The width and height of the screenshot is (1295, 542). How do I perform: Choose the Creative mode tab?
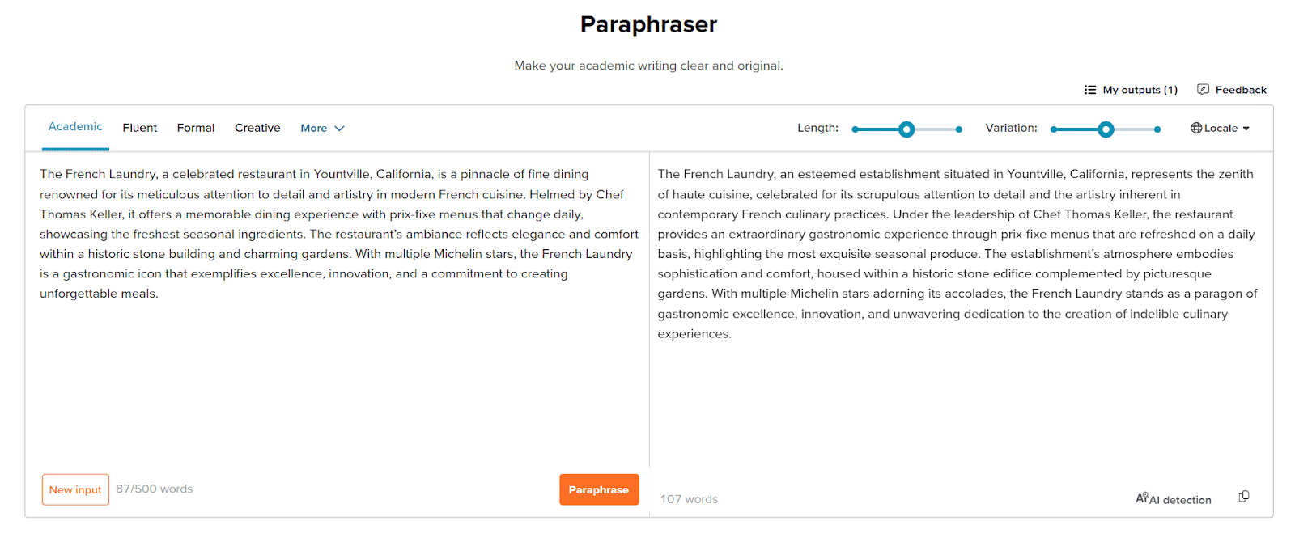[x=257, y=128]
